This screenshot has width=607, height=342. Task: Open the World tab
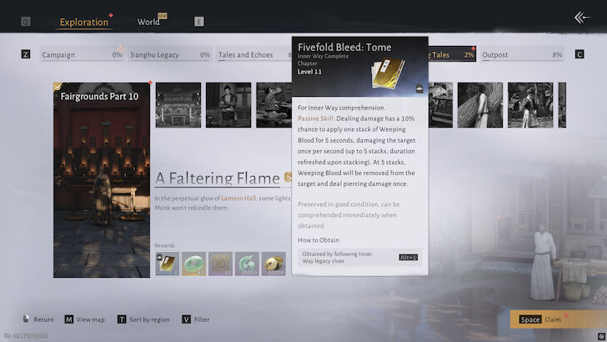pyautogui.click(x=148, y=22)
